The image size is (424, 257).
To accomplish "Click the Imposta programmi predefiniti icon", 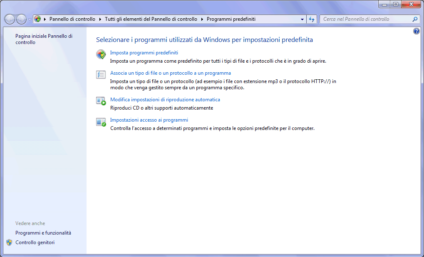I will pos(101,54).
